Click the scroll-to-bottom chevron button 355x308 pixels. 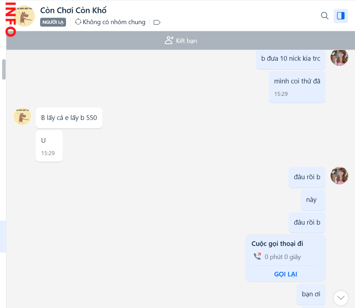tap(341, 298)
